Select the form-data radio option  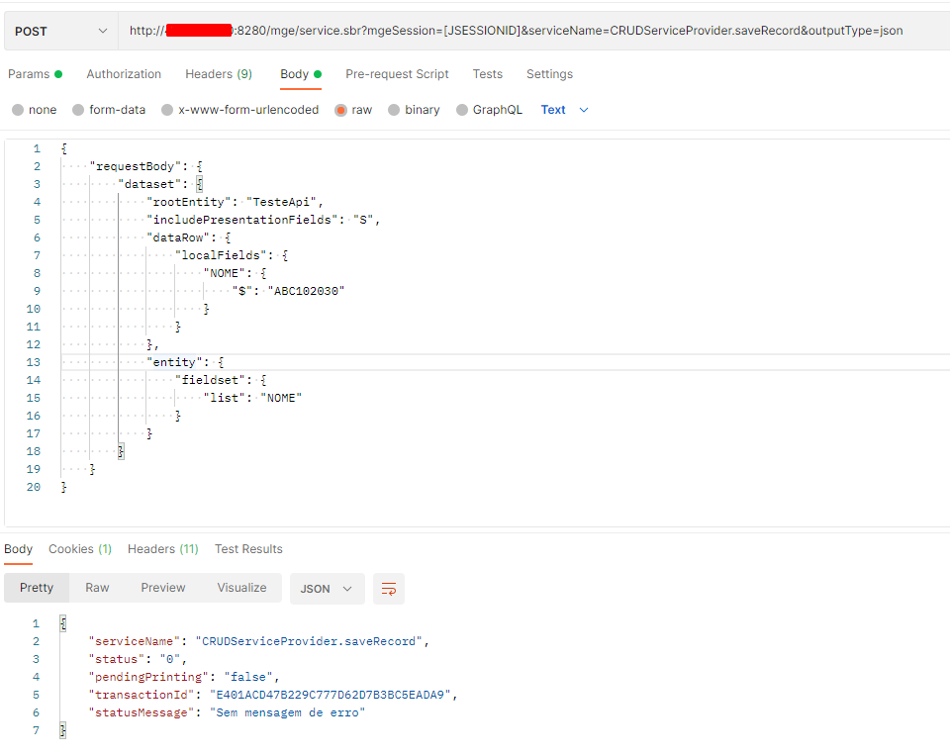pyautogui.click(x=79, y=110)
